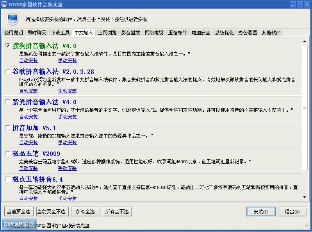Click 自动安装 link under 拼音加加

click(29, 143)
